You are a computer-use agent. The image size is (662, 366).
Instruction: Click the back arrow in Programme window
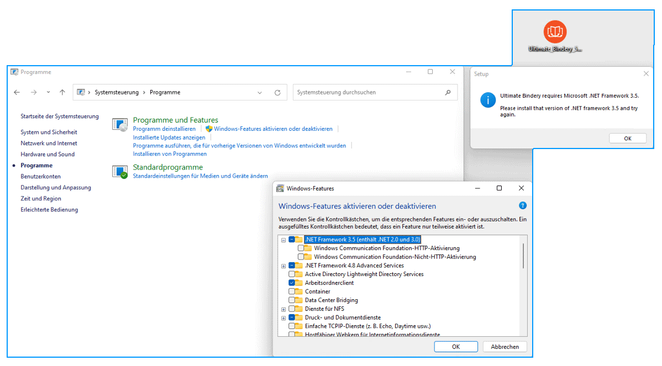coord(17,93)
